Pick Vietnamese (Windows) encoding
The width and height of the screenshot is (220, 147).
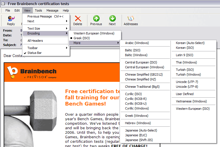point(193,101)
